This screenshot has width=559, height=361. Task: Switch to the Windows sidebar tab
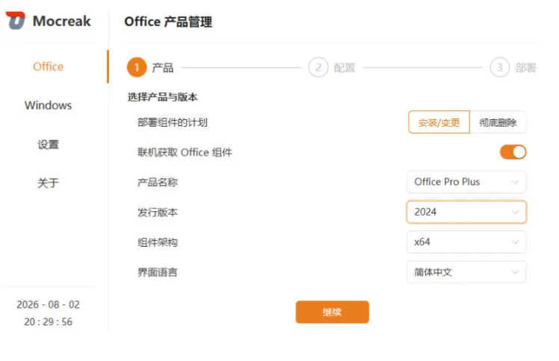pyautogui.click(x=48, y=105)
